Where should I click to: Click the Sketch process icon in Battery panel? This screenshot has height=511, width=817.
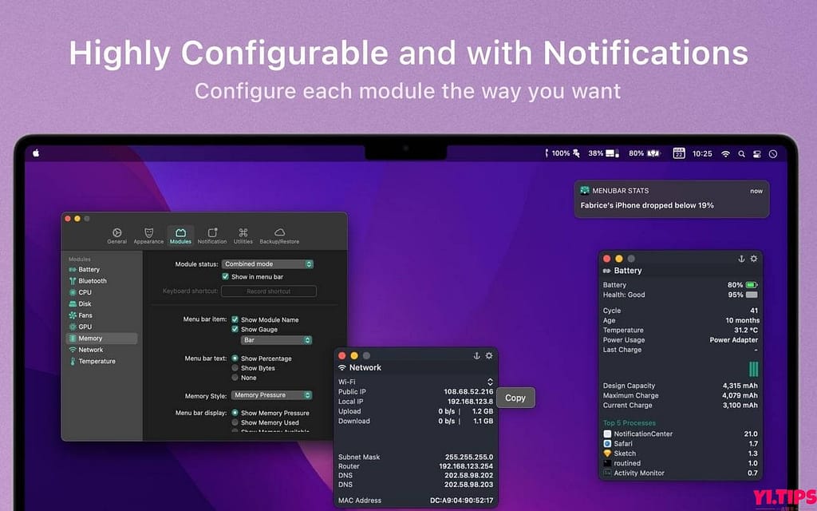(x=607, y=454)
